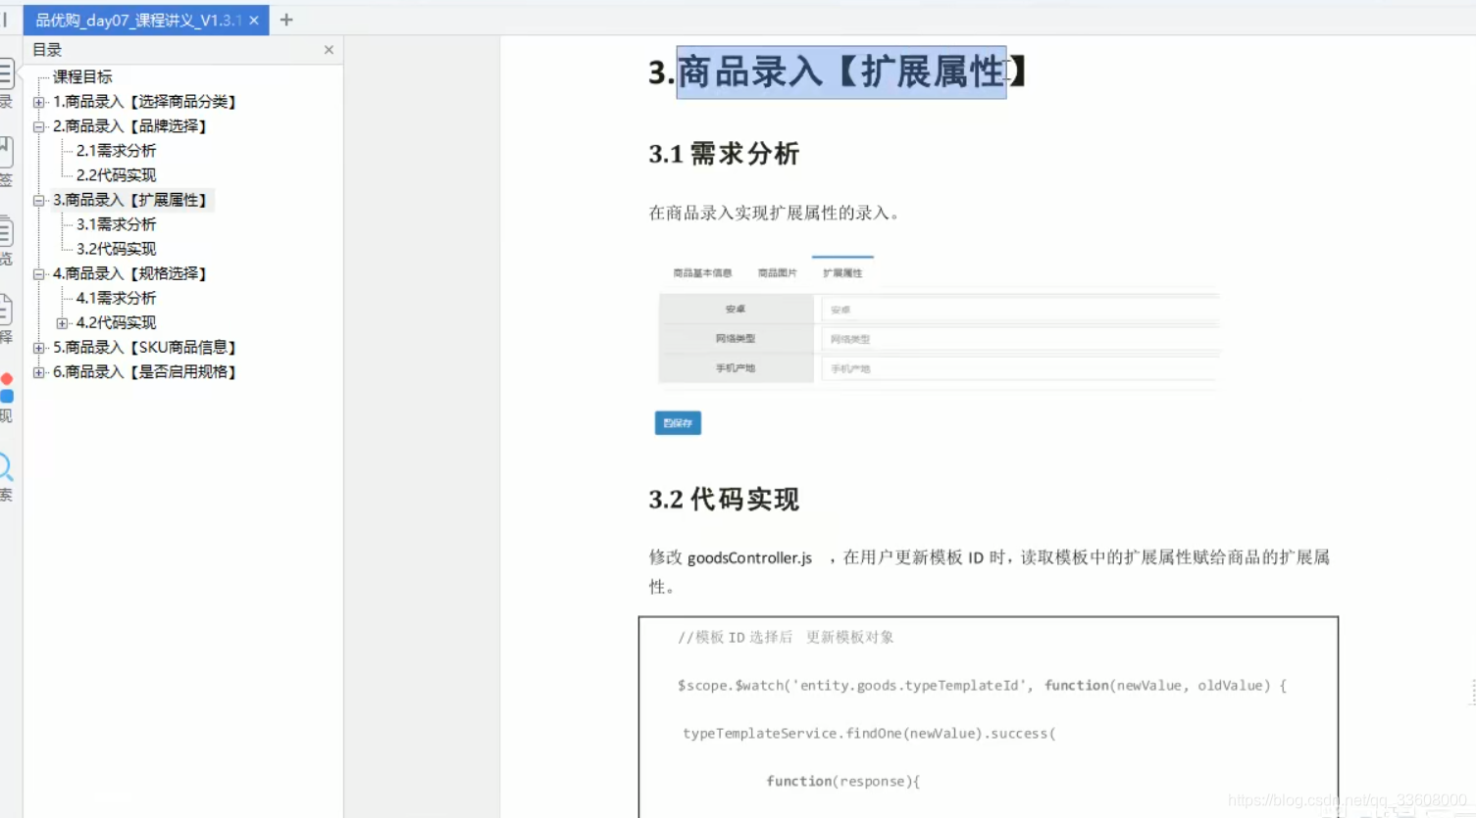Image resolution: width=1476 pixels, height=818 pixels.
Task: Select 6.商品录入【是否启用规格】 outline entry
Action: point(145,372)
